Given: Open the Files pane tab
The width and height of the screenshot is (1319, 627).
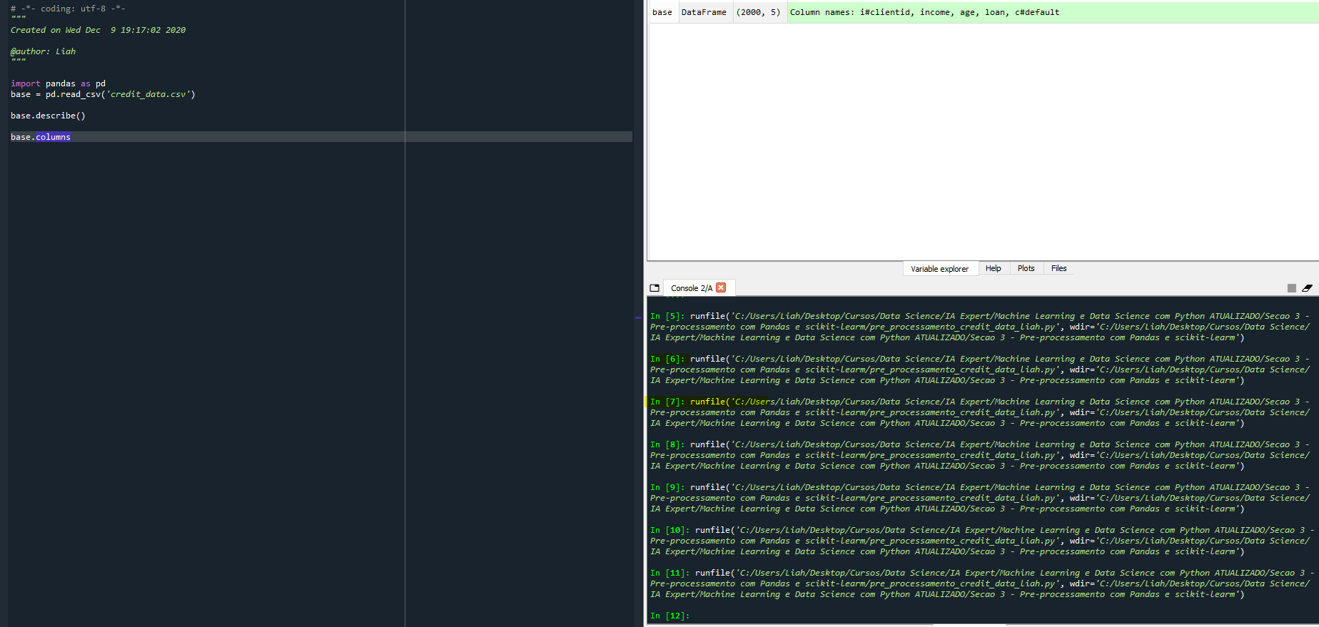Looking at the screenshot, I should [1058, 268].
